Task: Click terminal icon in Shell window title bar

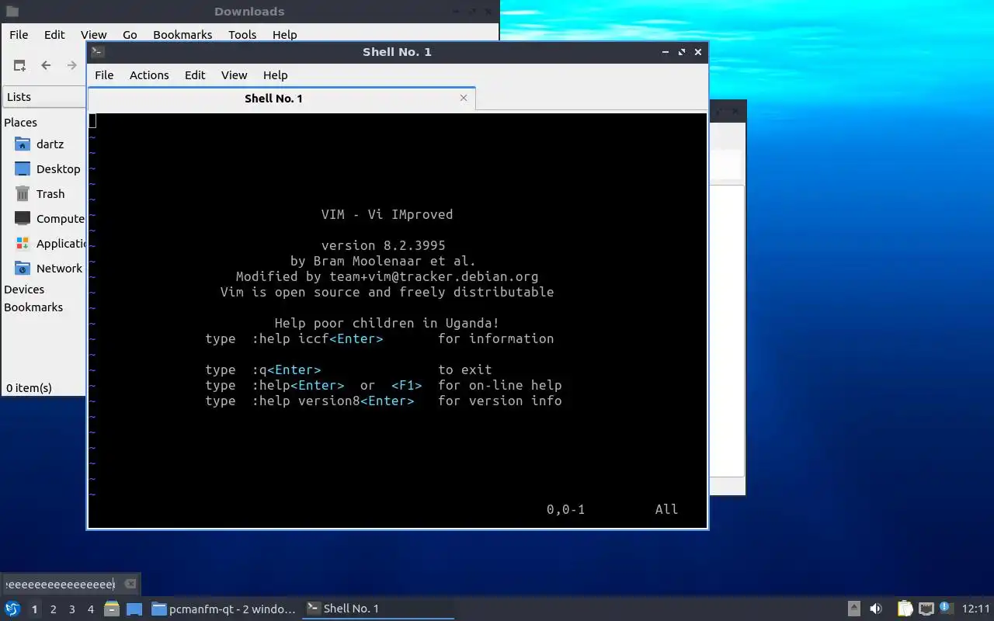Action: click(97, 52)
